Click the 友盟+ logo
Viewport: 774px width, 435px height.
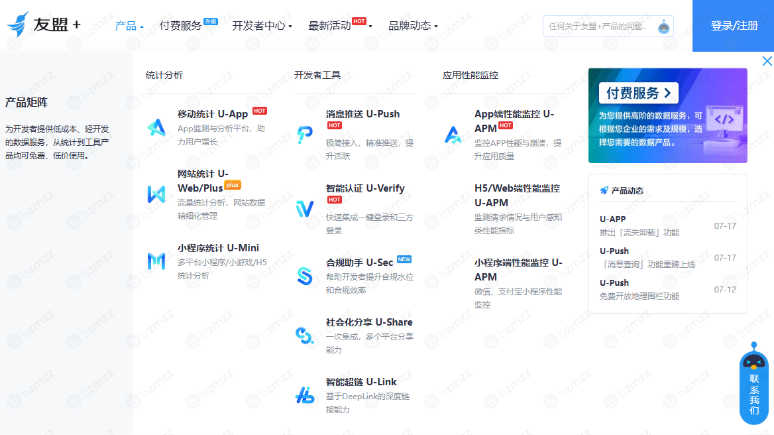pyautogui.click(x=44, y=25)
